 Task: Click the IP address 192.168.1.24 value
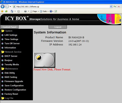coord(75,45)
